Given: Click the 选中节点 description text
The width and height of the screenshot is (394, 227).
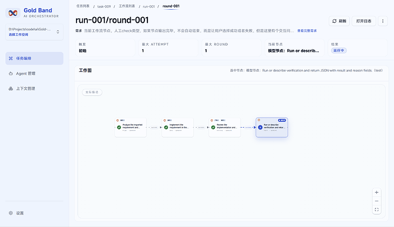Looking at the screenshot, I should point(306,71).
